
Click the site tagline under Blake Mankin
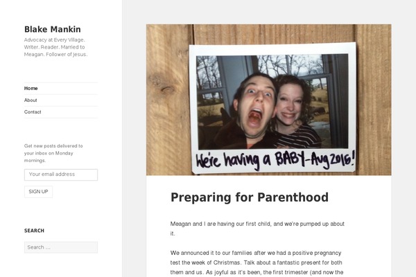click(55, 47)
